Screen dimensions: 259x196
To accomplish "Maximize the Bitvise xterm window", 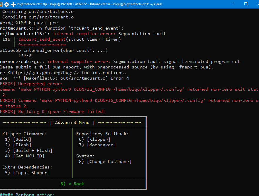I will 246,4.
